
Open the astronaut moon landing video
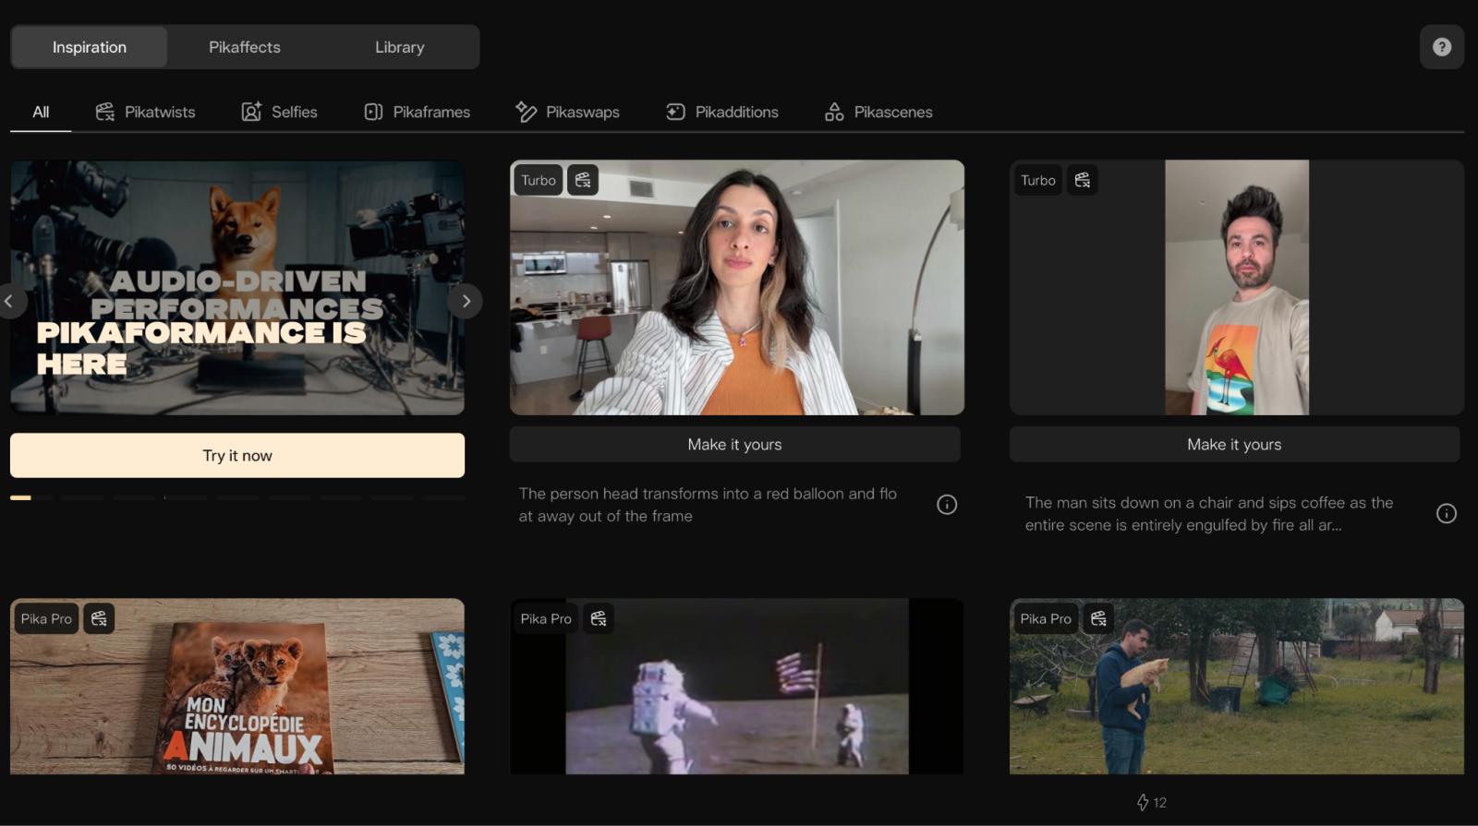(737, 687)
